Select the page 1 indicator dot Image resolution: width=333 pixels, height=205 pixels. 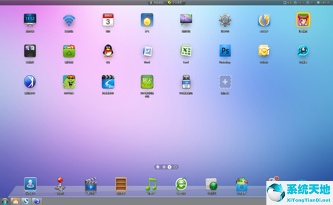(169, 167)
